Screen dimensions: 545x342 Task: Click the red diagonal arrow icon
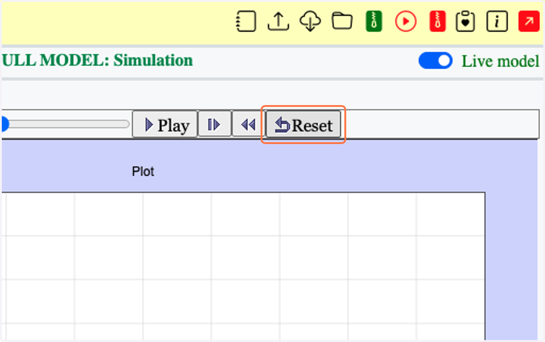coord(529,21)
